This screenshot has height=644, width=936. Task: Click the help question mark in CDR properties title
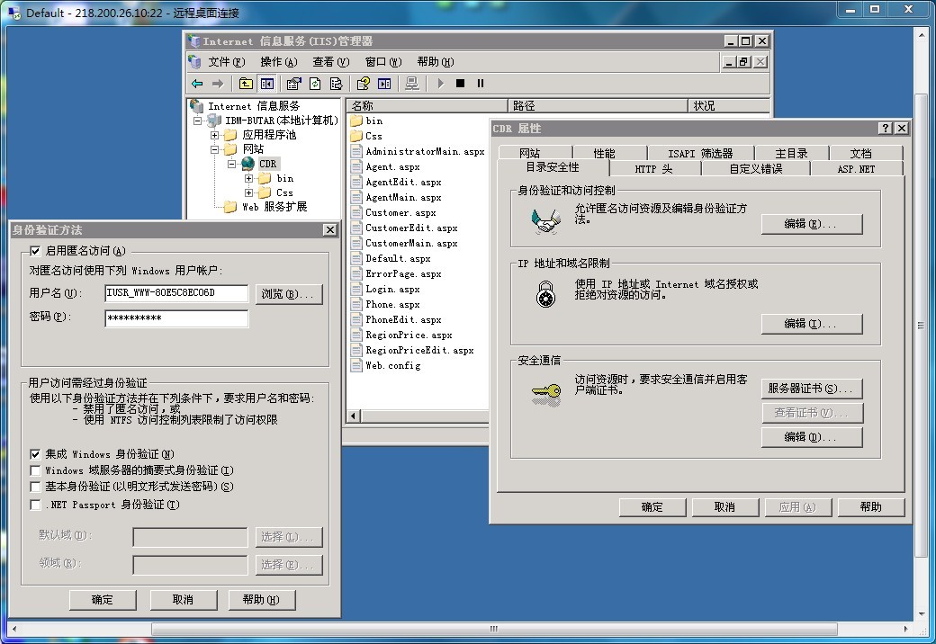886,129
